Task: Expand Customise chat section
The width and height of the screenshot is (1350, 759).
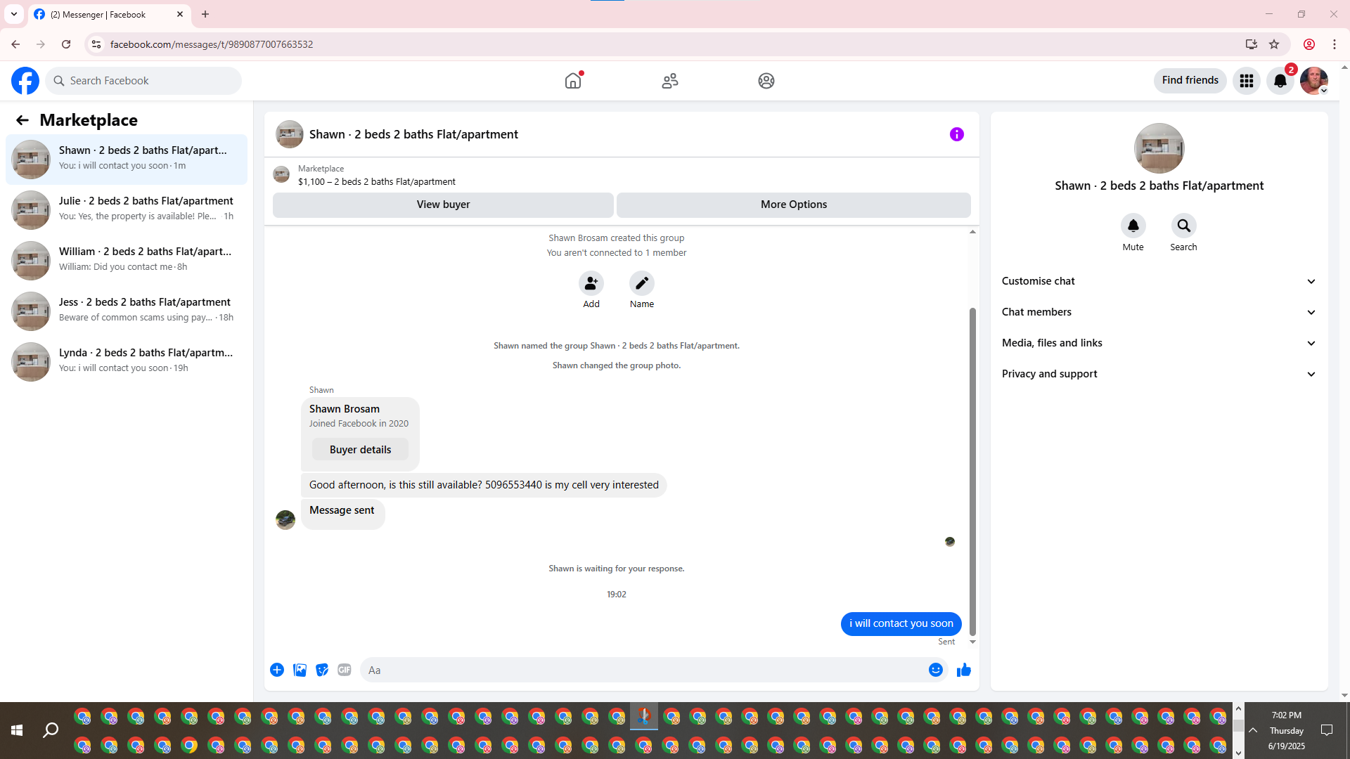Action: (1159, 281)
